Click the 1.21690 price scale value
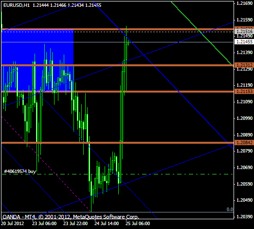Screen dimensions: 254x229 point(244,3)
